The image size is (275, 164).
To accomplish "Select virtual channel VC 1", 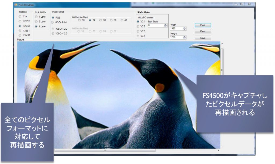I will pos(138,22).
